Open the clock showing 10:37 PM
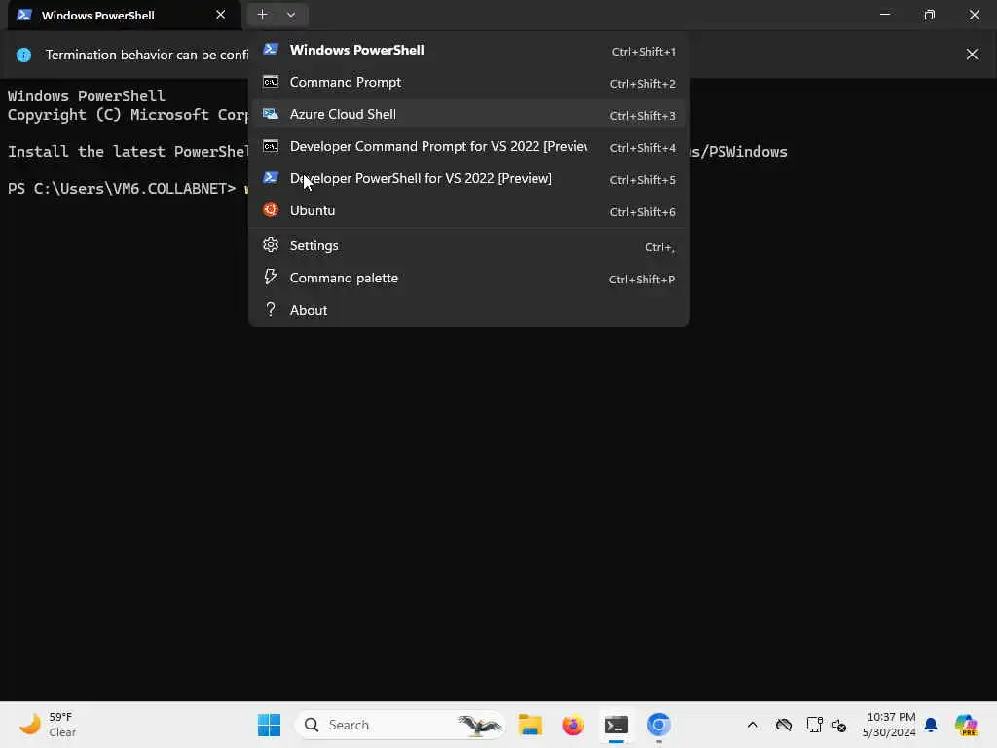The image size is (997, 748). (x=889, y=725)
